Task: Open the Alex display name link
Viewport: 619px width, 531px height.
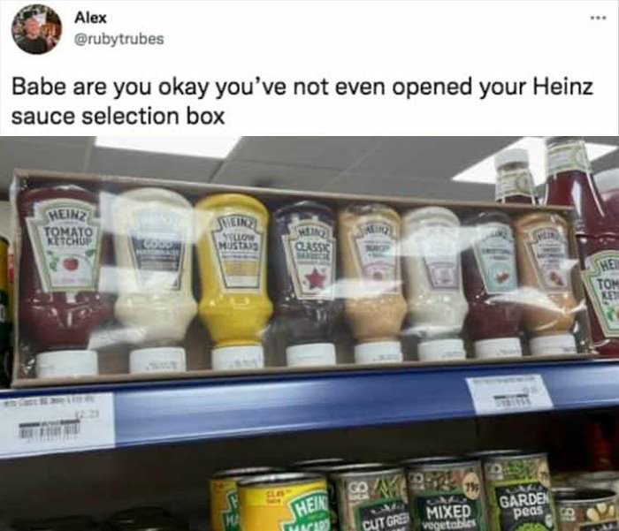Action: click(x=90, y=18)
